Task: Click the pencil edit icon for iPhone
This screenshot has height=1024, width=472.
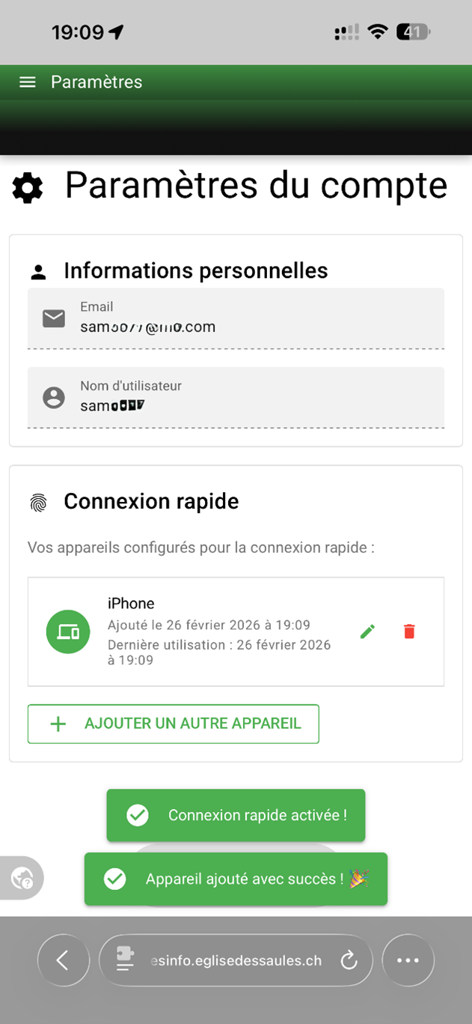Action: [x=367, y=631]
